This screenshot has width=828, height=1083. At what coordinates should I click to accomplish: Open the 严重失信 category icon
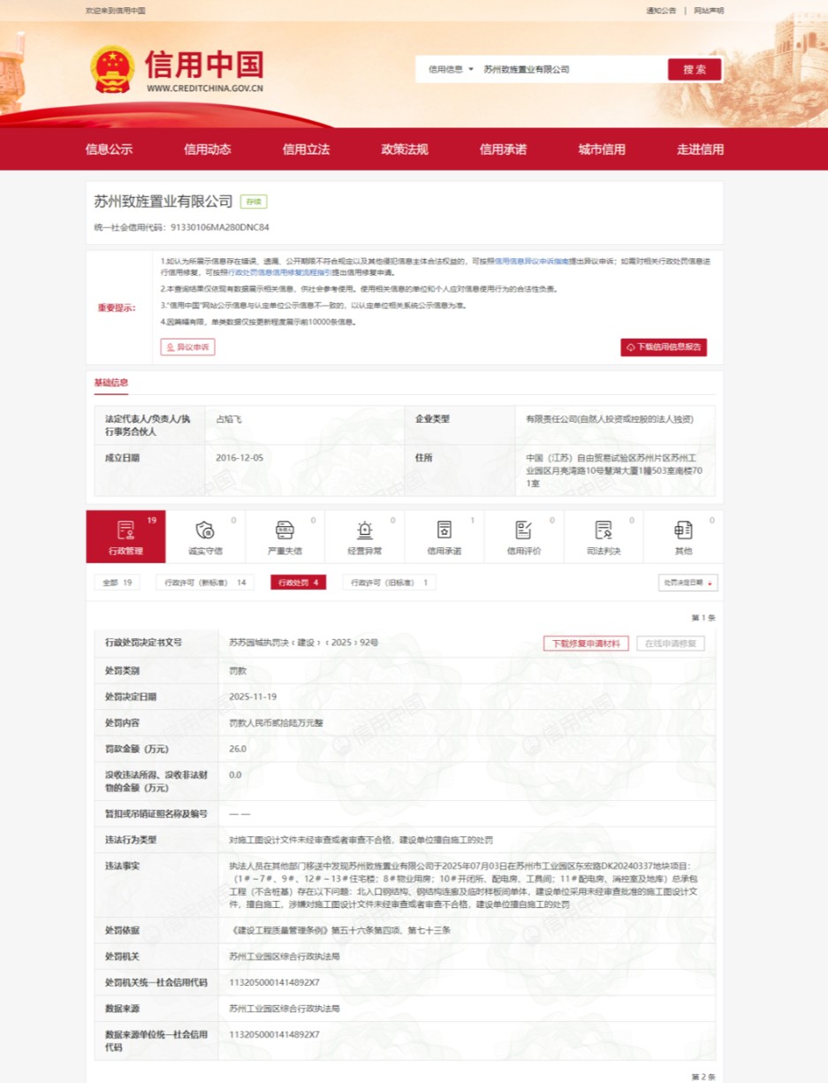(x=285, y=530)
